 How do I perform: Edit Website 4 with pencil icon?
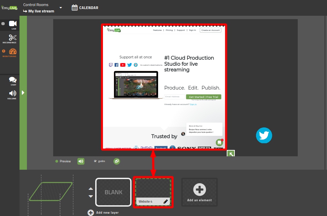point(166,202)
